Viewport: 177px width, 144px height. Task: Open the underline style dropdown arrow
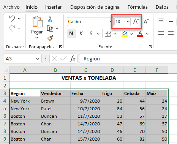tap(98, 34)
